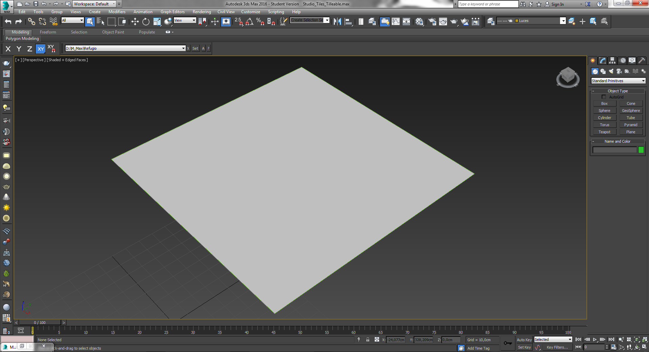
Task: Open the Workspace Default dropdown
Action: [94, 4]
